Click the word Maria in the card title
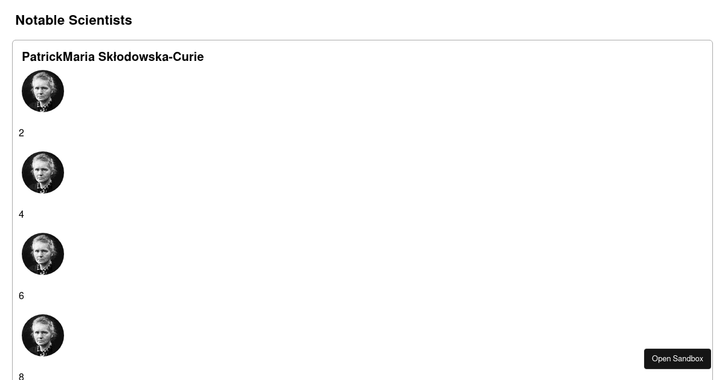This screenshot has height=380, width=725. pos(79,57)
